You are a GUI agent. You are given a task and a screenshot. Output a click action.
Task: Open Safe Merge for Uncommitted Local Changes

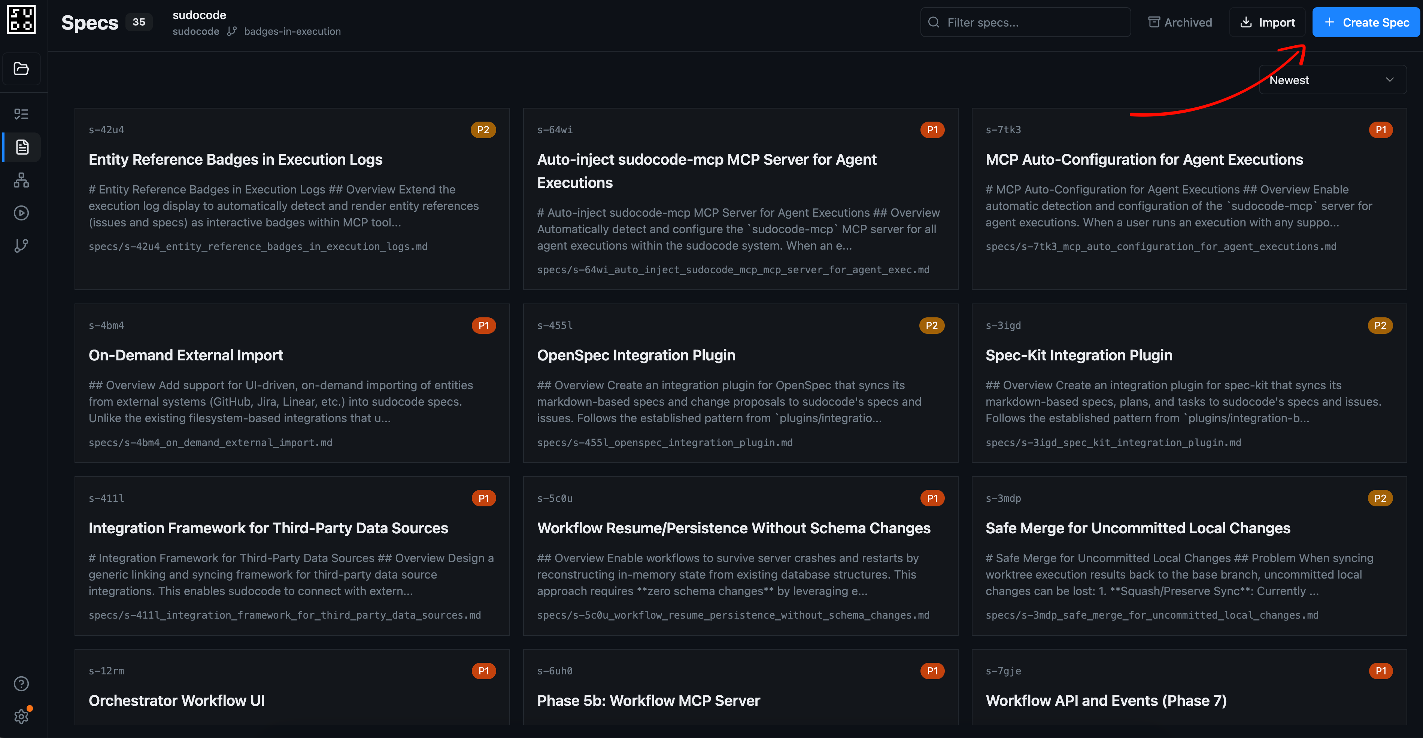point(1137,528)
